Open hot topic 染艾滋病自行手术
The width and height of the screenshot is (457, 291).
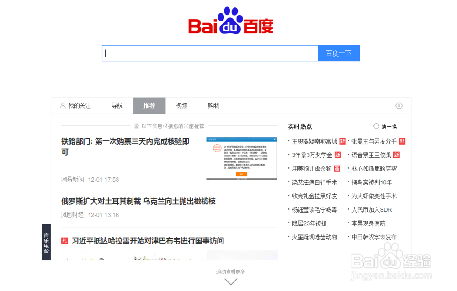tap(314, 182)
